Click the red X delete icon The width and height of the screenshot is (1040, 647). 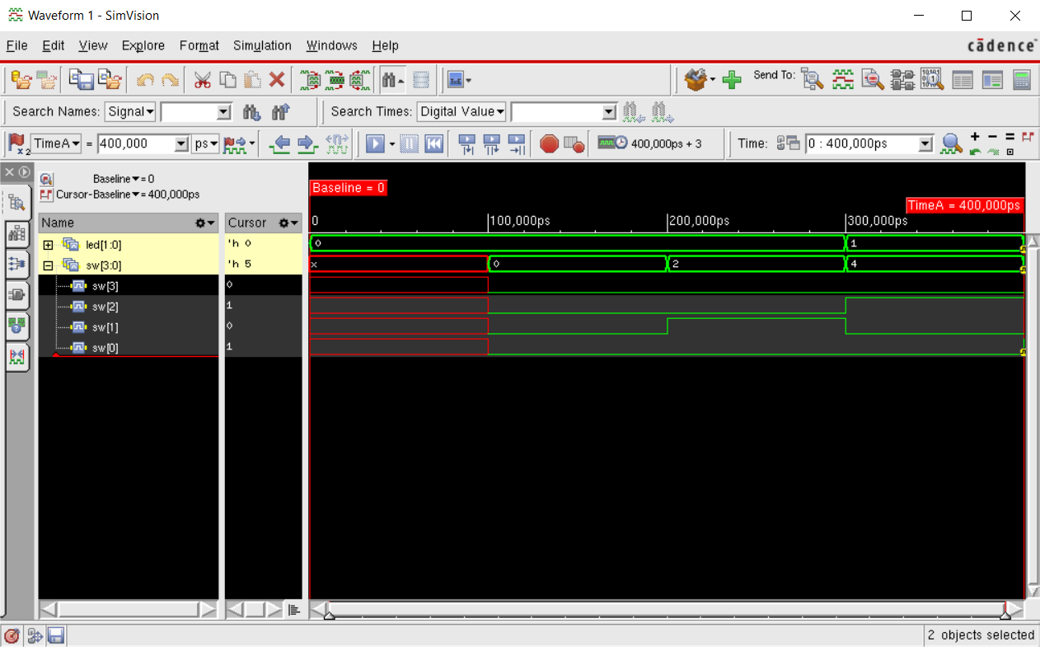[277, 79]
